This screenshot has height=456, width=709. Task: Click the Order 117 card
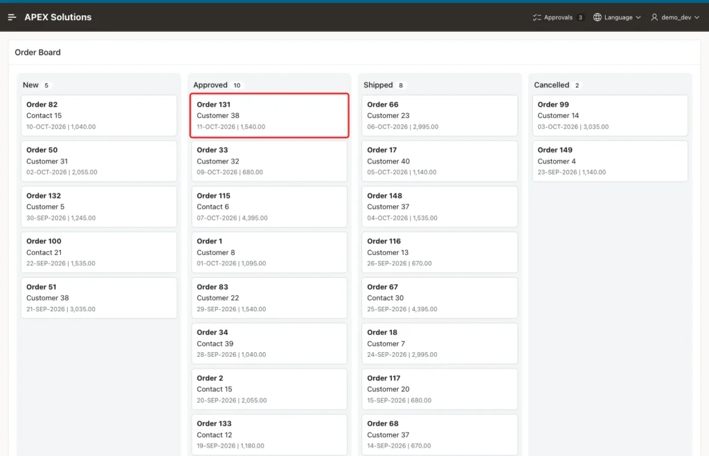[440, 389]
